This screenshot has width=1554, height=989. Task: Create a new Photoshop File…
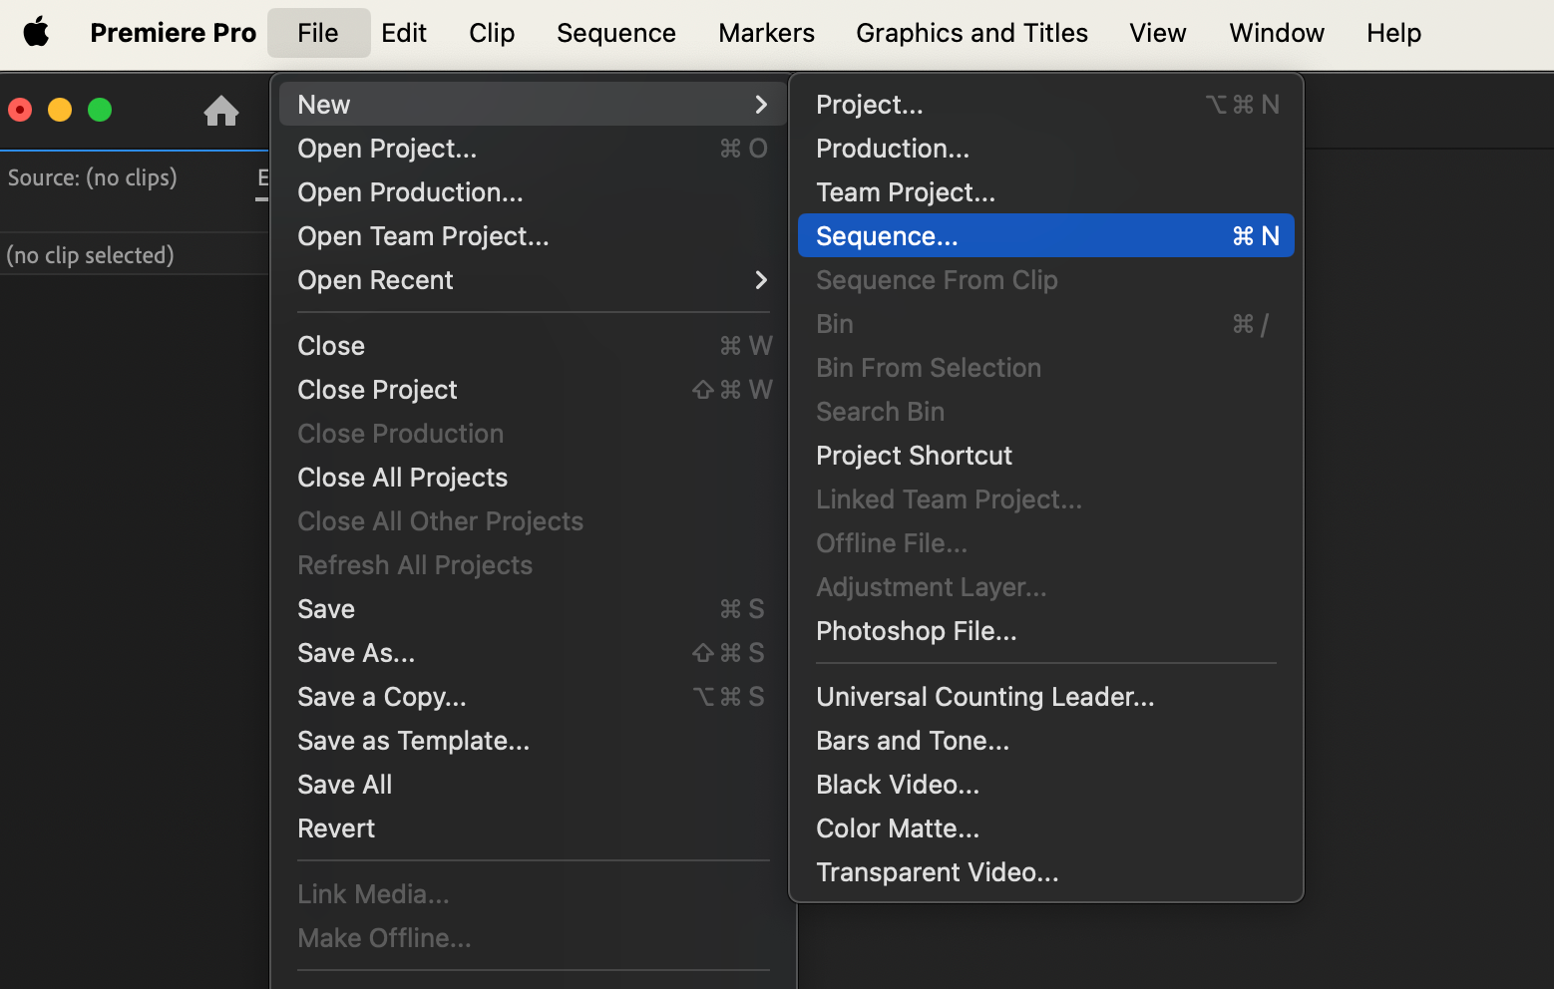point(1046,631)
